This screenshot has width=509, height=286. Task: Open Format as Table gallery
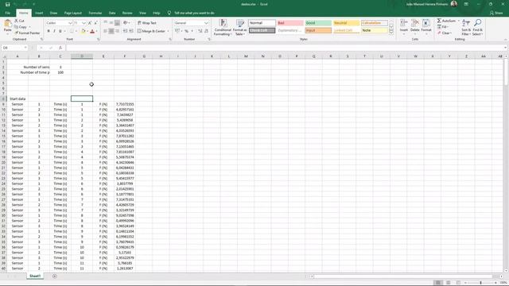coord(240,28)
